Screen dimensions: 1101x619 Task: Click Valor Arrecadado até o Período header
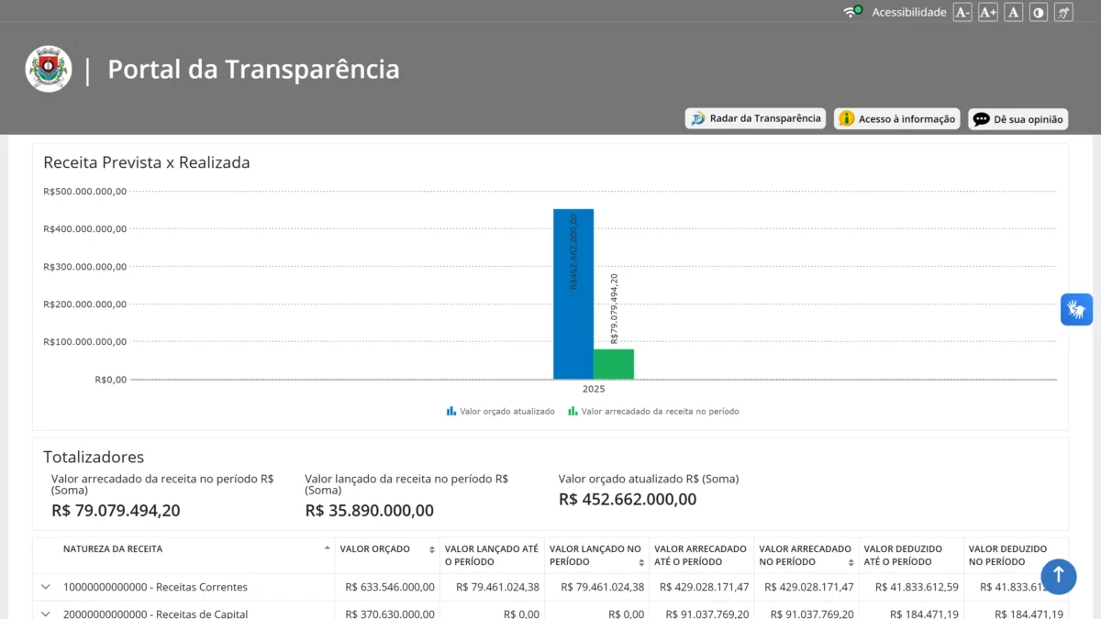point(700,555)
